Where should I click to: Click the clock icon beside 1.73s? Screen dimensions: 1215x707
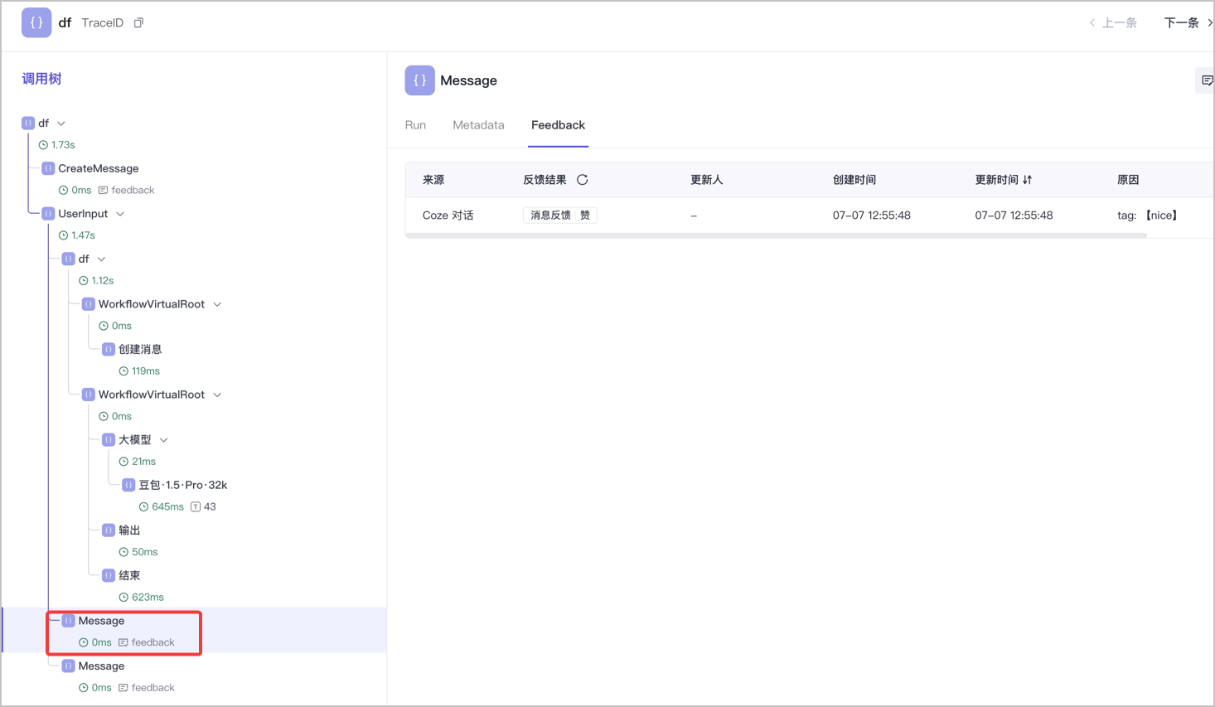click(43, 145)
